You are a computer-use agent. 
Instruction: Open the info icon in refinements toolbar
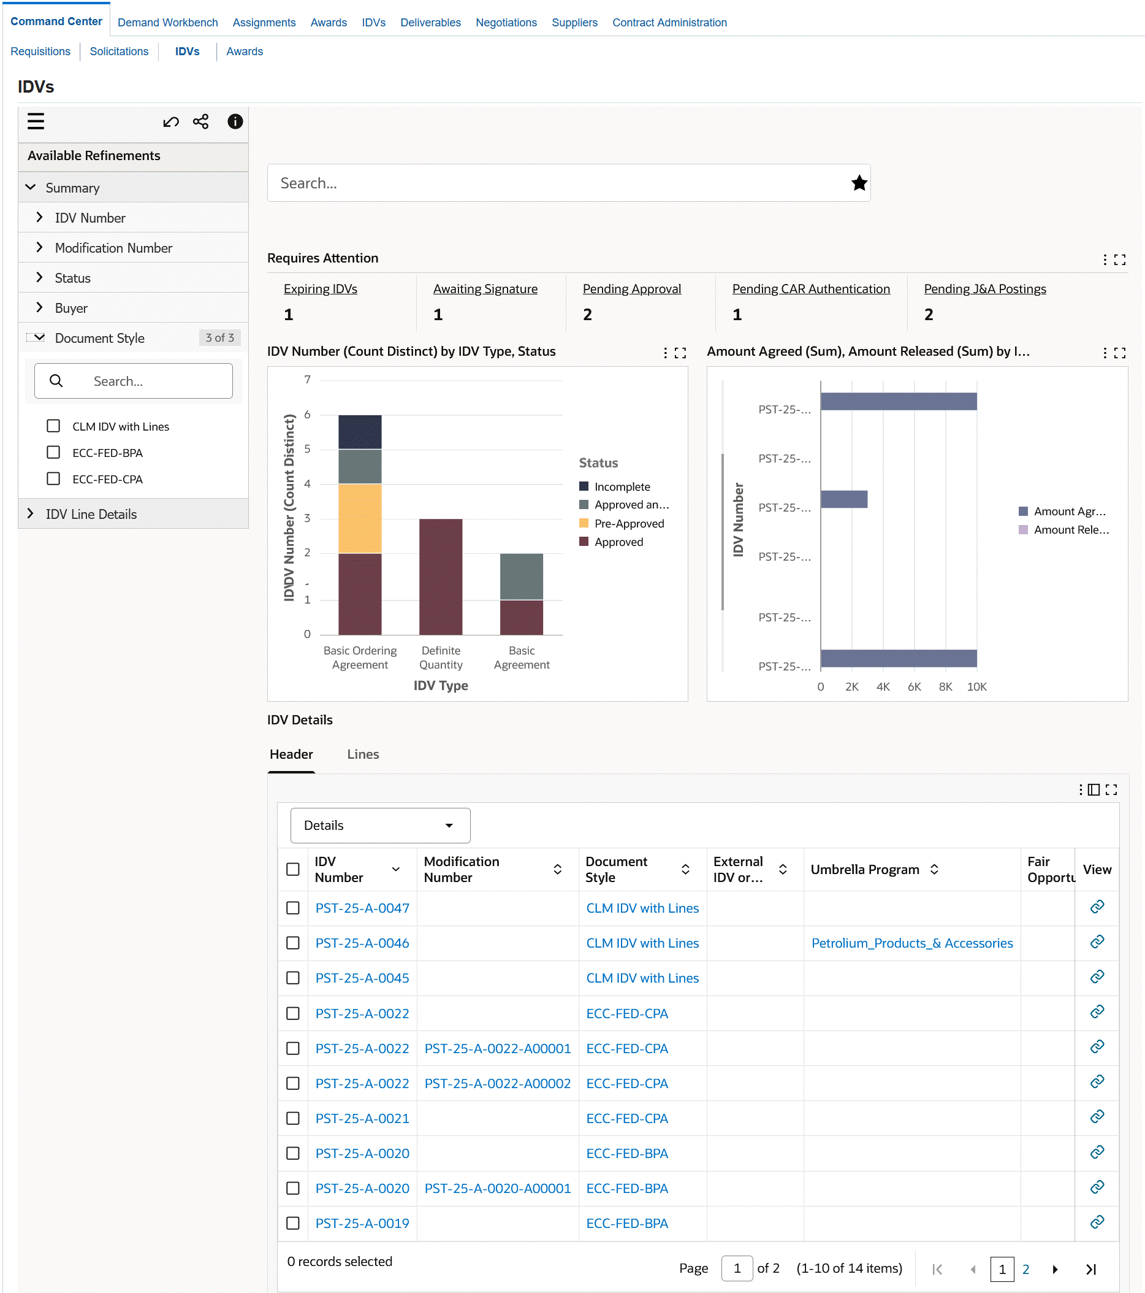click(x=235, y=121)
